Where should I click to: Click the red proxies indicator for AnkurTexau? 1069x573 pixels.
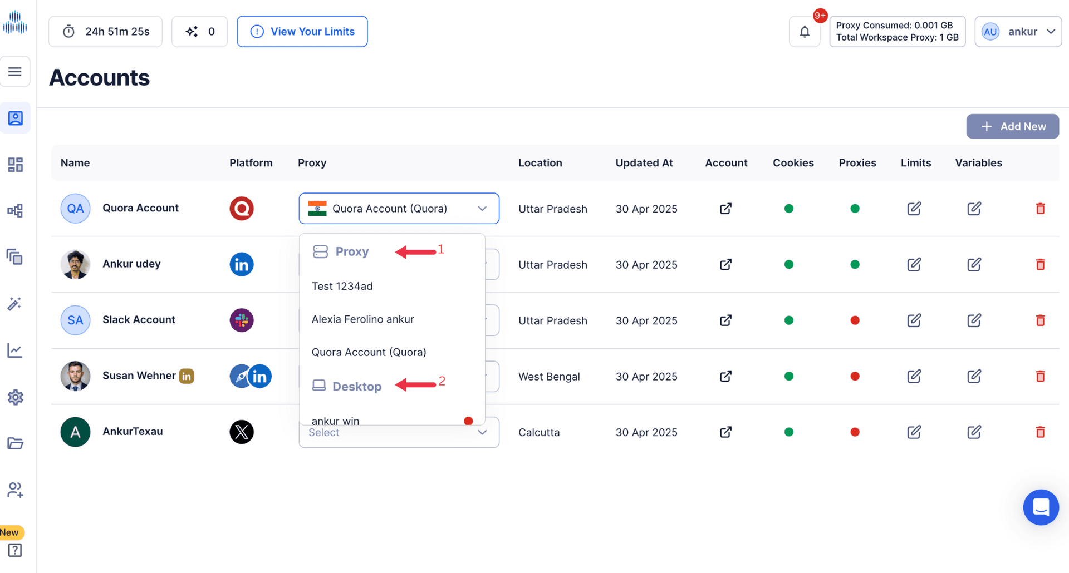click(x=856, y=432)
